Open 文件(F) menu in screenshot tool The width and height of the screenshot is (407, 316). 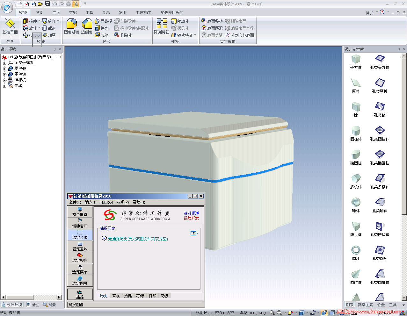pos(75,202)
